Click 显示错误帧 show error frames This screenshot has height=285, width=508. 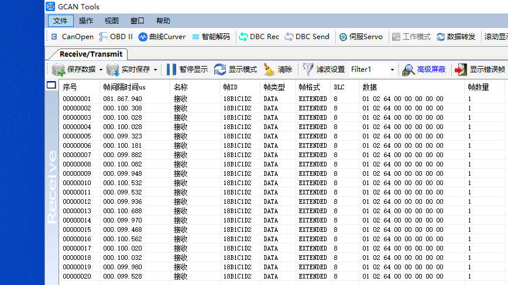[x=480, y=69]
